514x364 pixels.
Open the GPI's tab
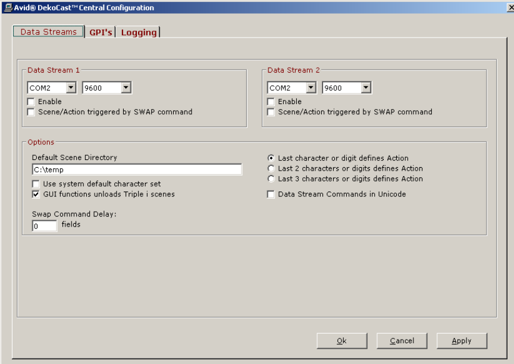click(101, 32)
